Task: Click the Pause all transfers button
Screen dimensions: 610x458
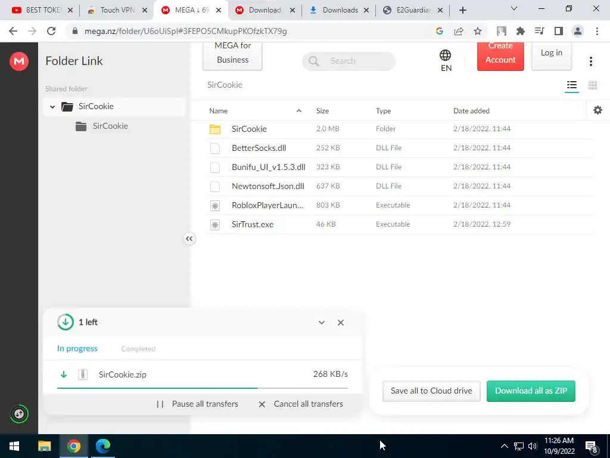Action: tap(197, 404)
